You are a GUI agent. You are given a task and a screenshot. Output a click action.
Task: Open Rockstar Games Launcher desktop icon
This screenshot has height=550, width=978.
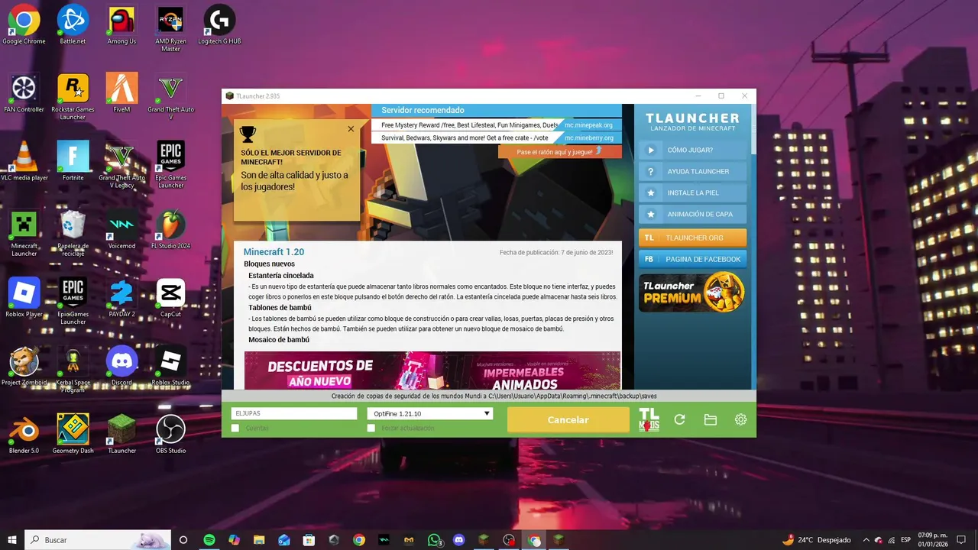tap(73, 96)
